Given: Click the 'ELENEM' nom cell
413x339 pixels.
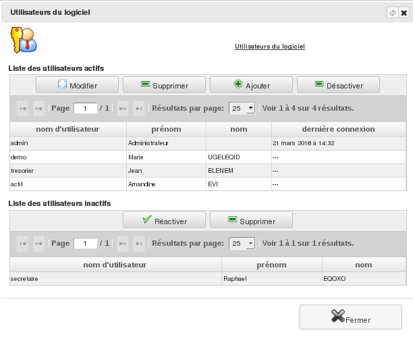Looking at the screenshot, I should tap(239, 171).
